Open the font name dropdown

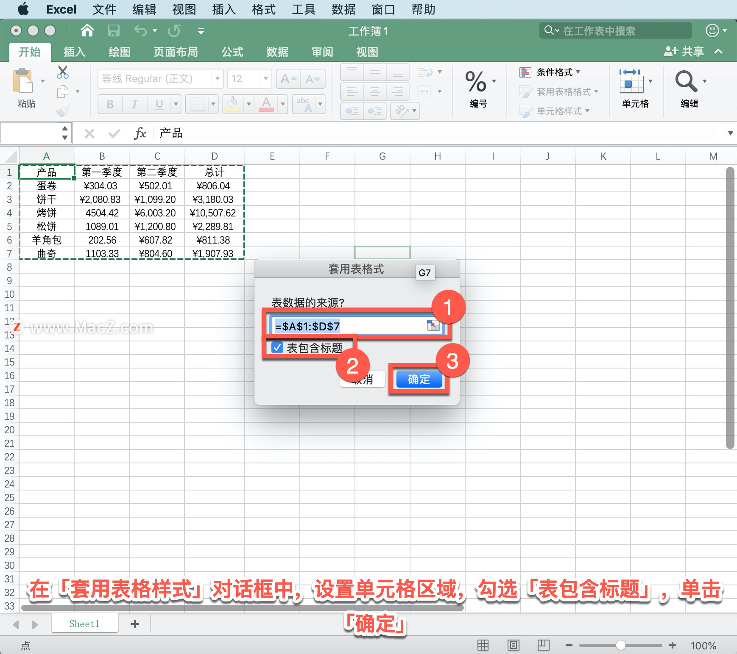(x=218, y=79)
